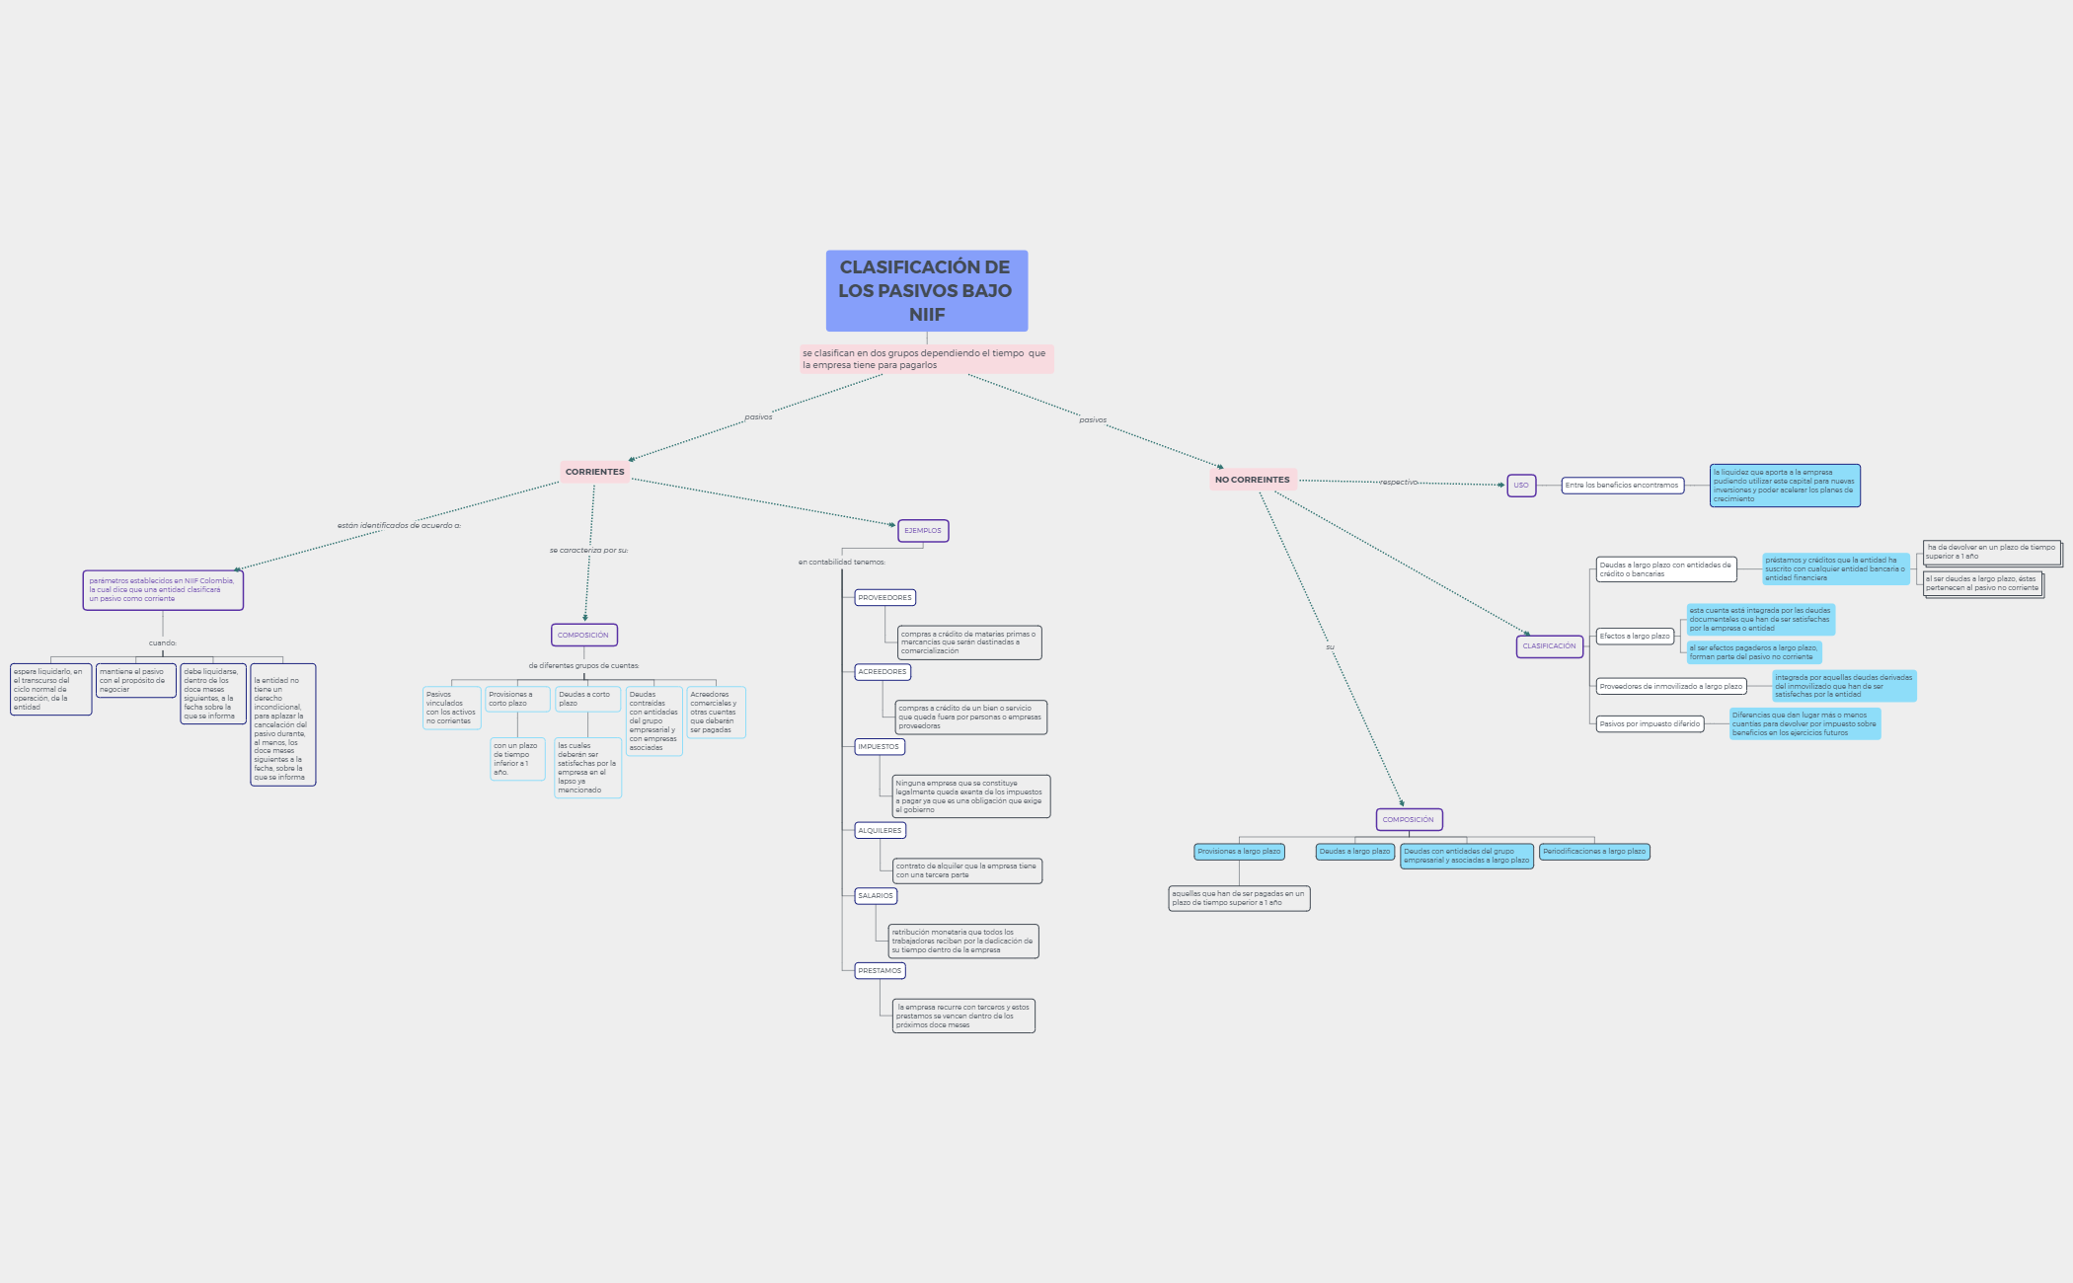Select the EJEMPLOS node
The width and height of the screenshot is (2073, 1283).
tap(922, 530)
